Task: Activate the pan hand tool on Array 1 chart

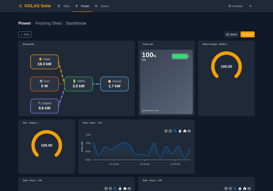Action: click(x=180, y=131)
